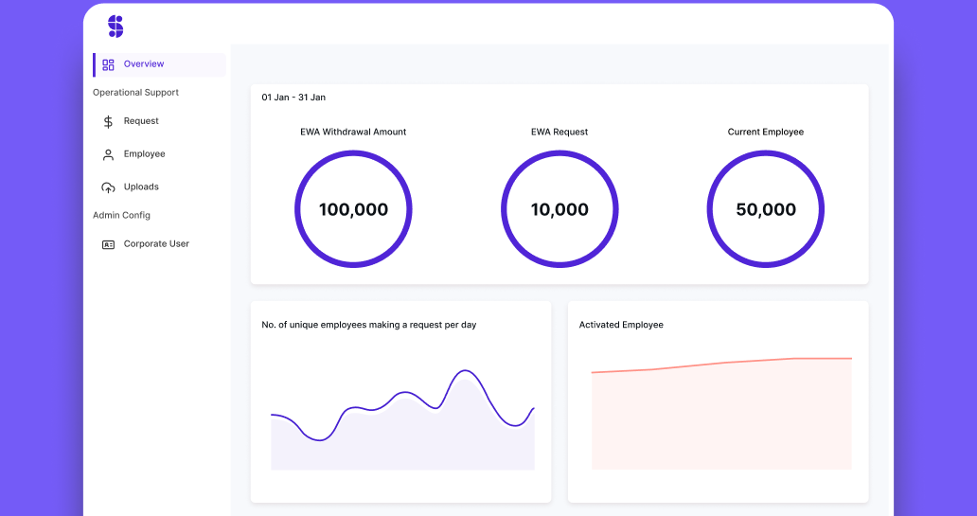The image size is (977, 516).
Task: Click the 10,000 EWA Request circle
Action: point(560,209)
